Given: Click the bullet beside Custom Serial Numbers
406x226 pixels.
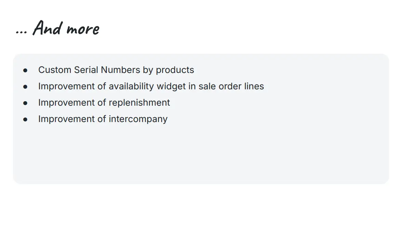Looking at the screenshot, I should [x=25, y=70].
